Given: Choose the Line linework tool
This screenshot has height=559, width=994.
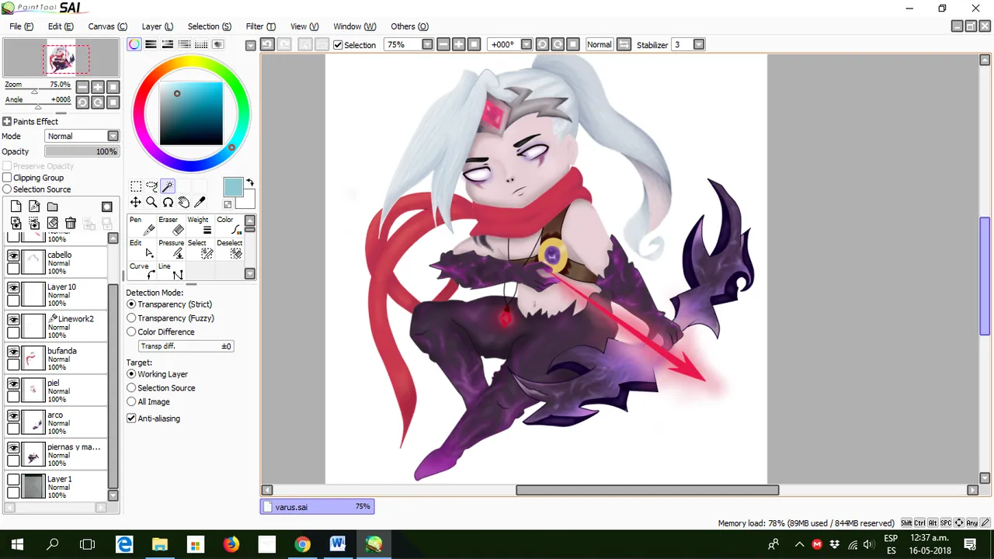Looking at the screenshot, I should pyautogui.click(x=172, y=271).
